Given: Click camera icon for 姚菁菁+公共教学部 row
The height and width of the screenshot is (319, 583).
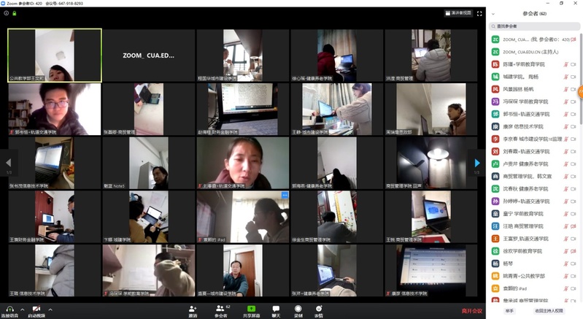Looking at the screenshot, I should (573, 276).
